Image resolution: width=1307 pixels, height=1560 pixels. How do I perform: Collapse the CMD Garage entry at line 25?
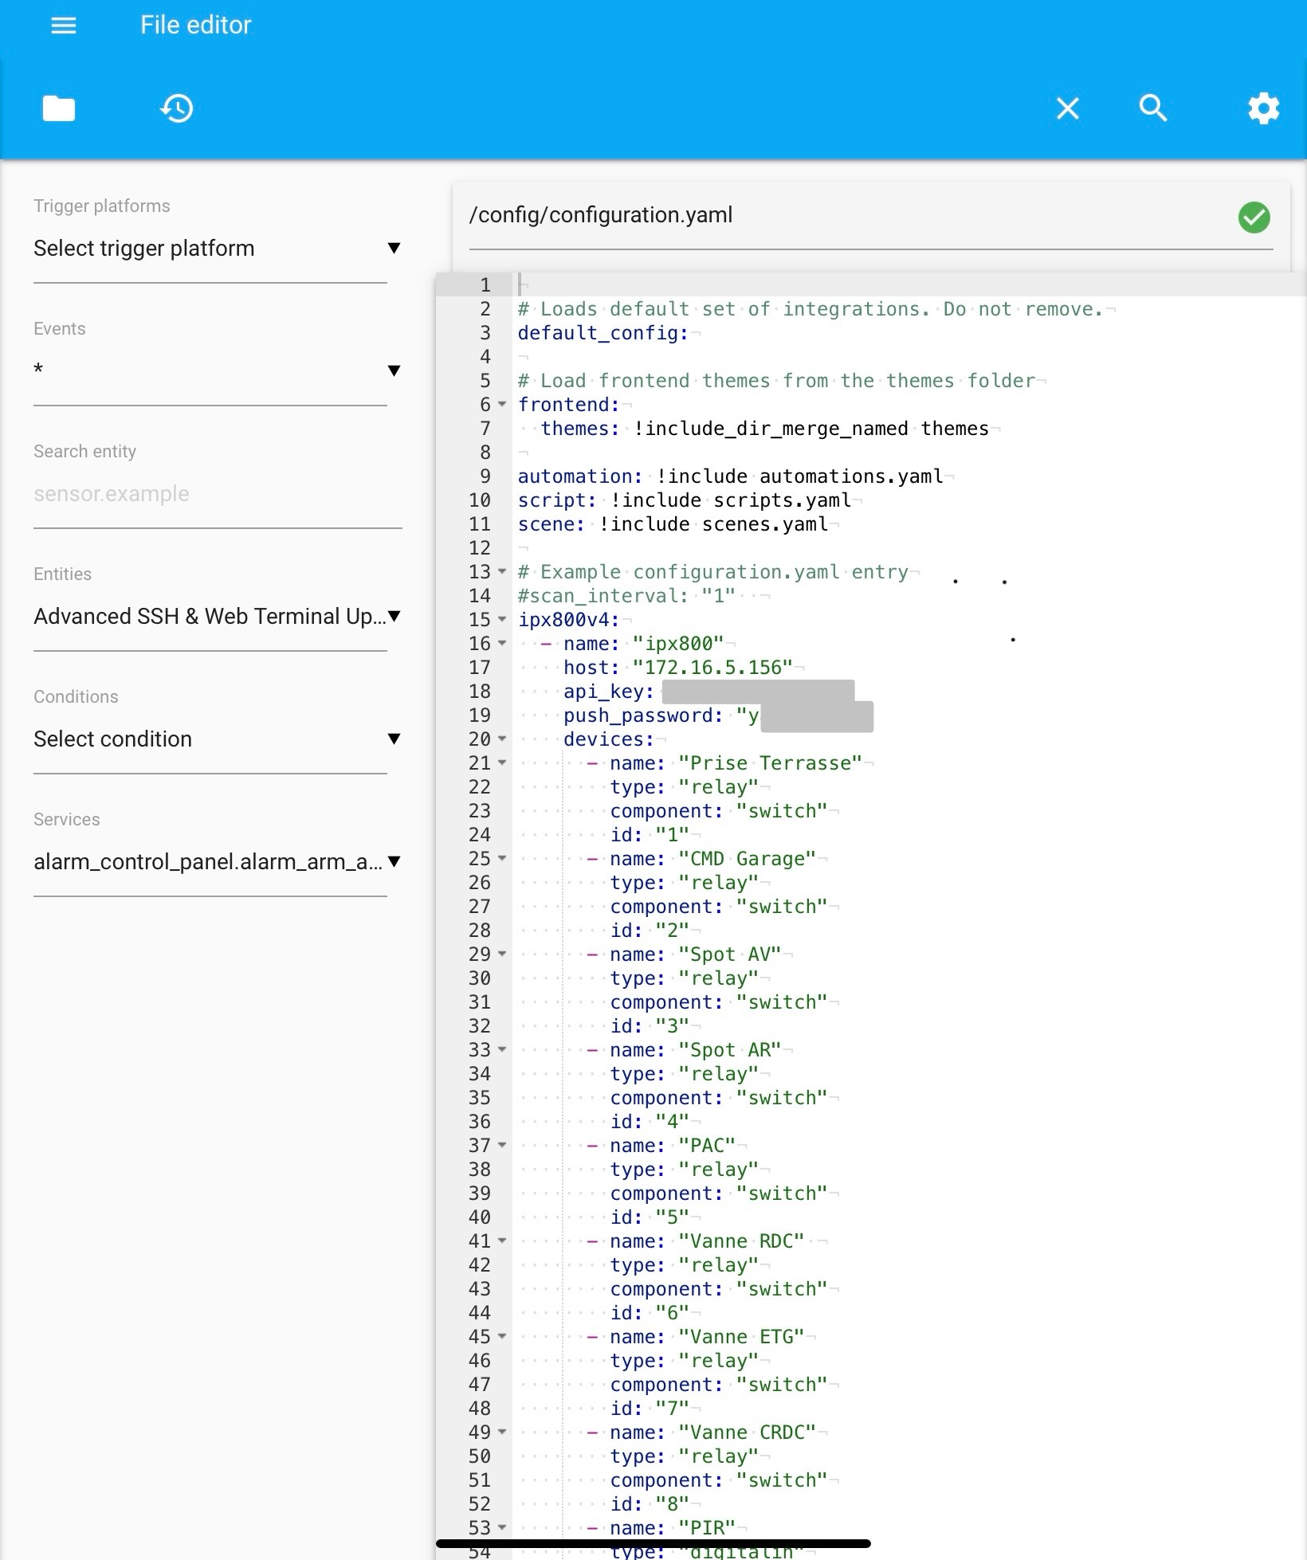tap(502, 859)
